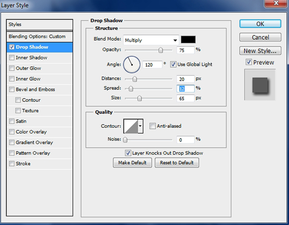The width and height of the screenshot is (289, 225).
Task: Click the Make Default button
Action: [132, 163]
